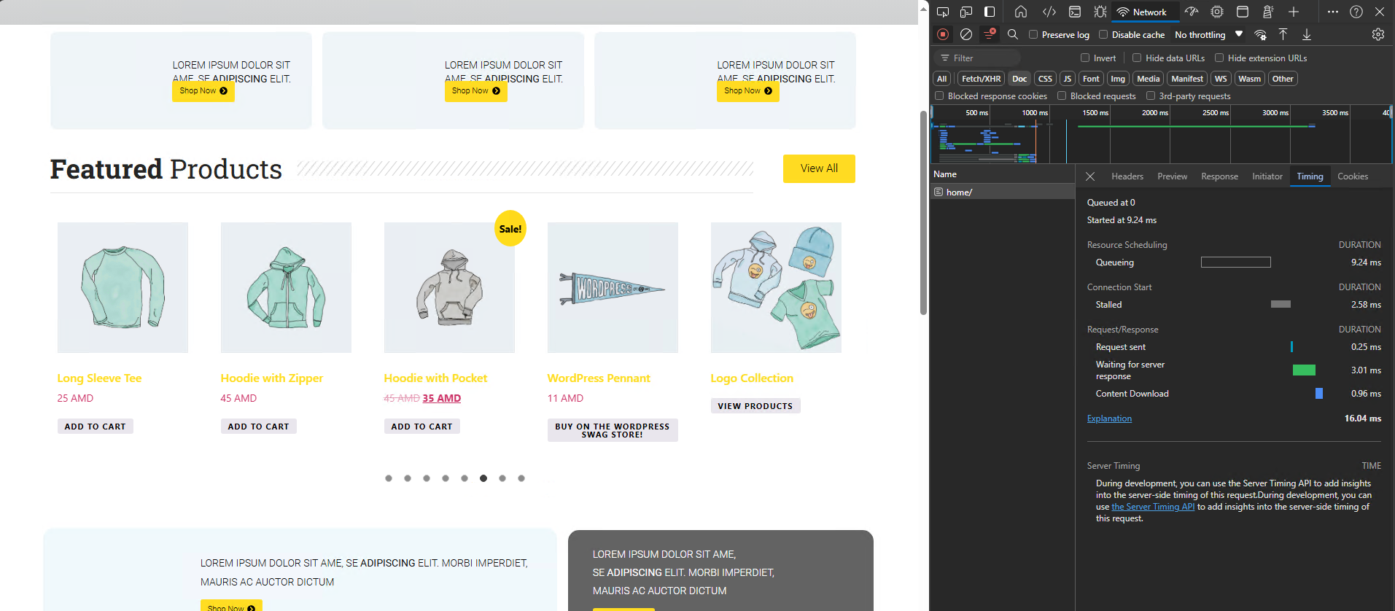
Task: Expand the DevTools three-dots customize menu
Action: (1333, 12)
